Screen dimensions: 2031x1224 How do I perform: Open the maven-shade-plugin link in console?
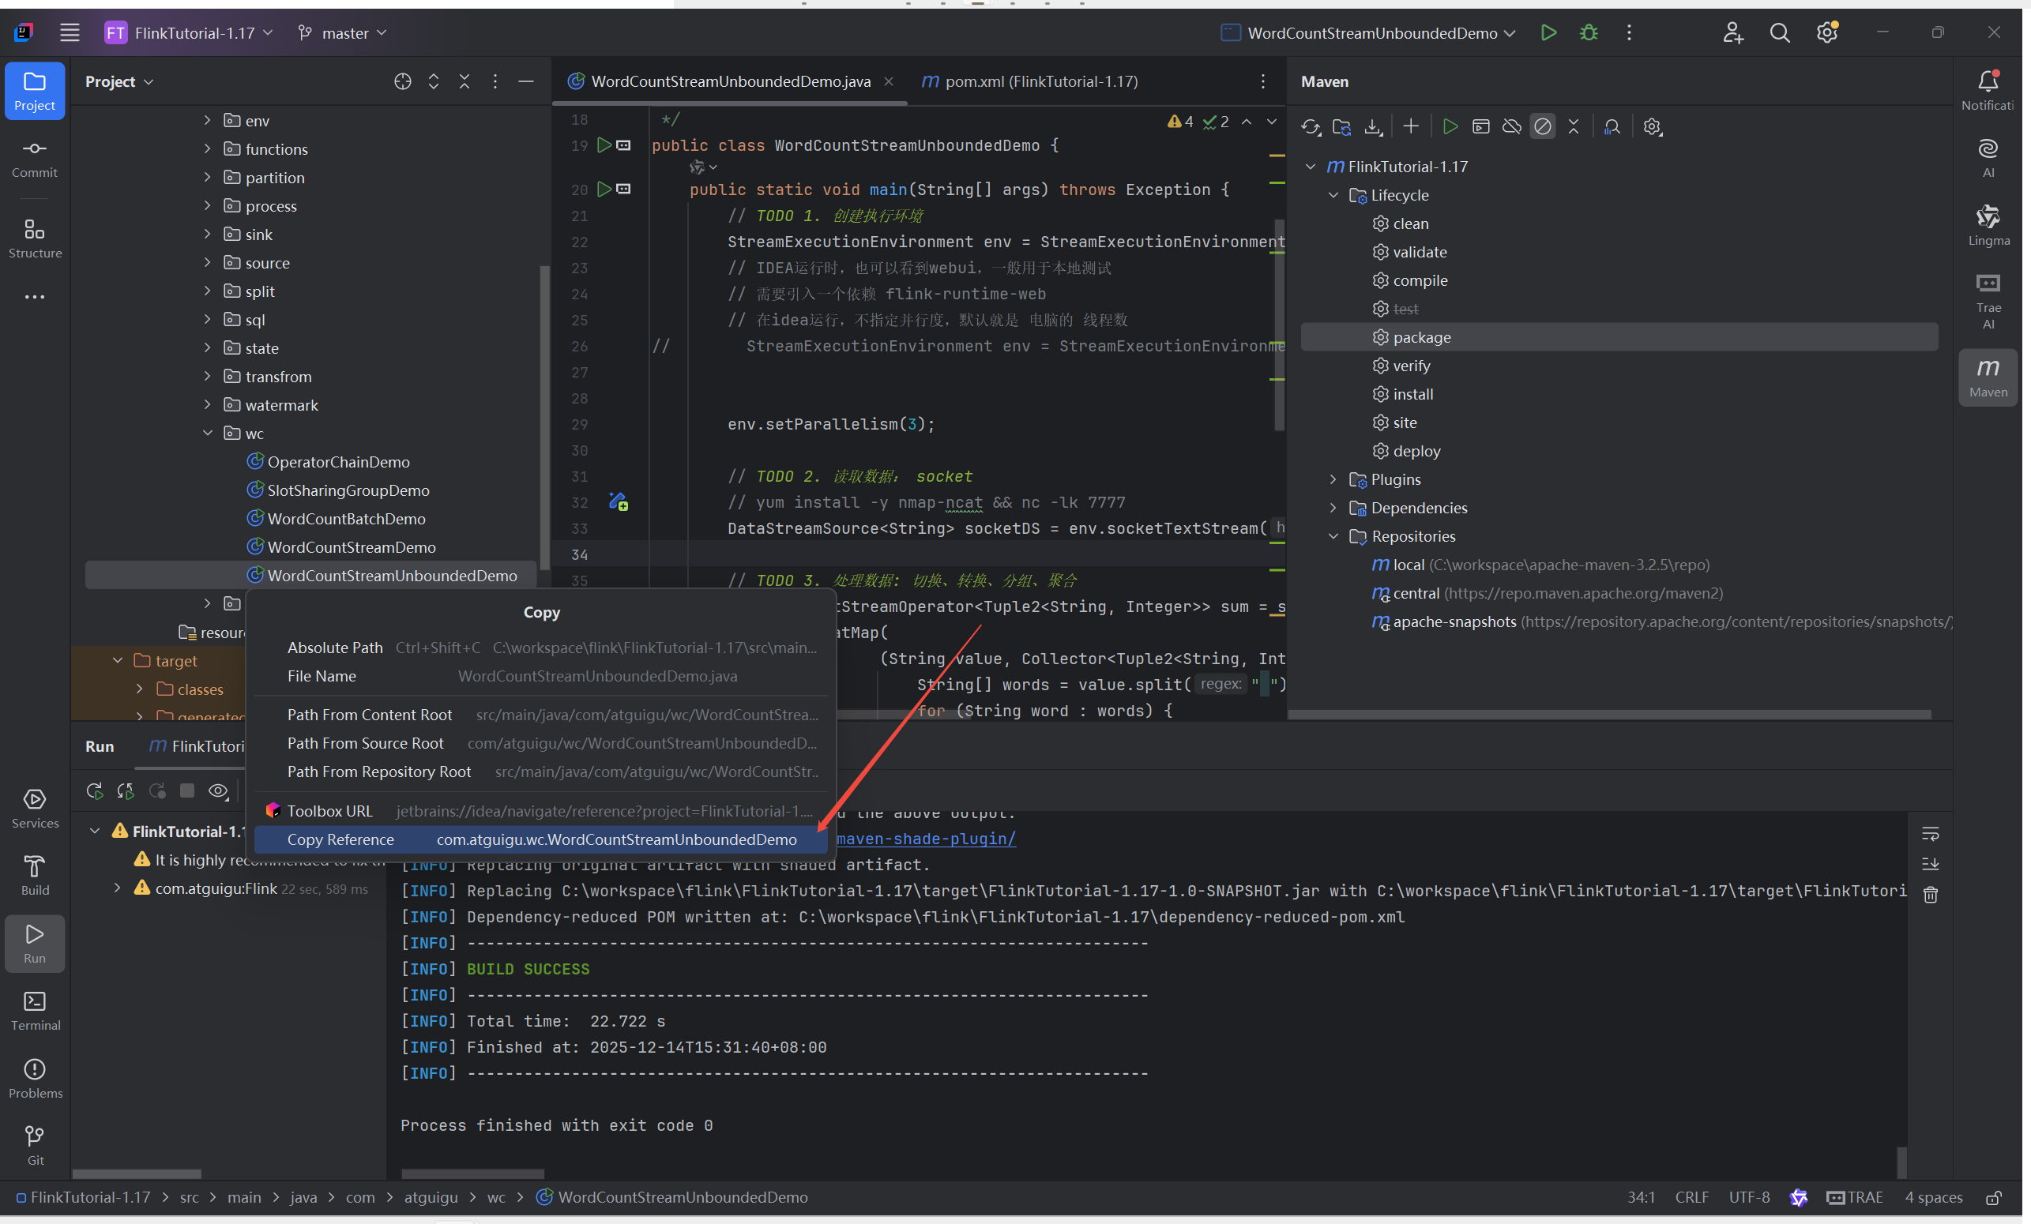[x=926, y=839]
